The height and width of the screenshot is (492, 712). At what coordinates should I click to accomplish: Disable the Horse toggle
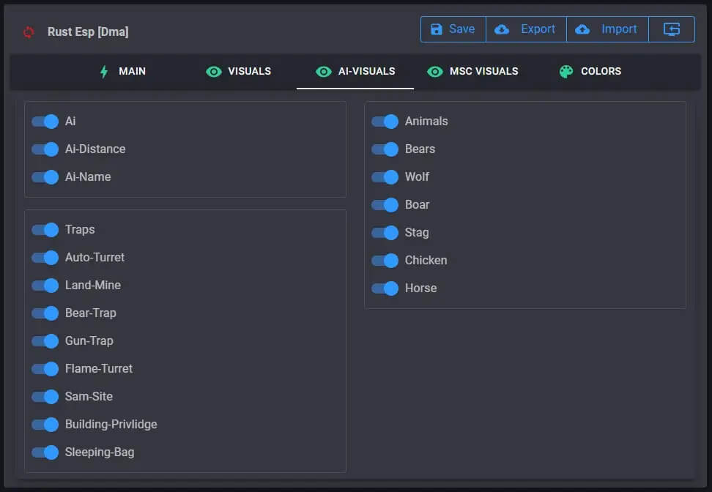click(x=385, y=288)
